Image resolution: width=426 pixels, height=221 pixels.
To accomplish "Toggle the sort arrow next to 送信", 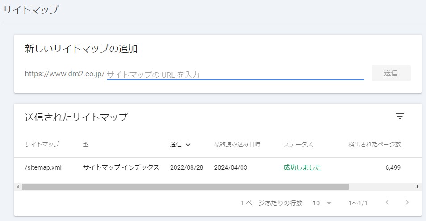I will (188, 144).
